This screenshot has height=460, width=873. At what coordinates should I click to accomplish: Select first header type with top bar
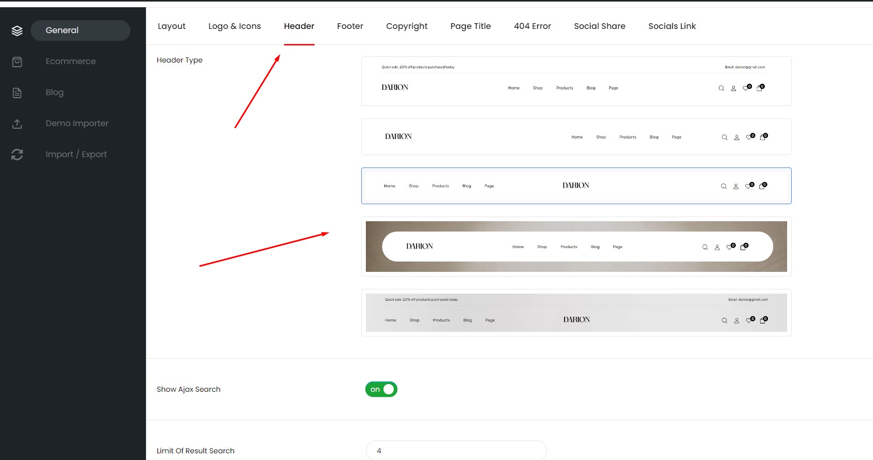576,81
